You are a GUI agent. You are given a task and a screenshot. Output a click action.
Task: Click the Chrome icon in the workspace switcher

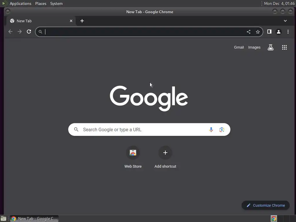(274, 219)
